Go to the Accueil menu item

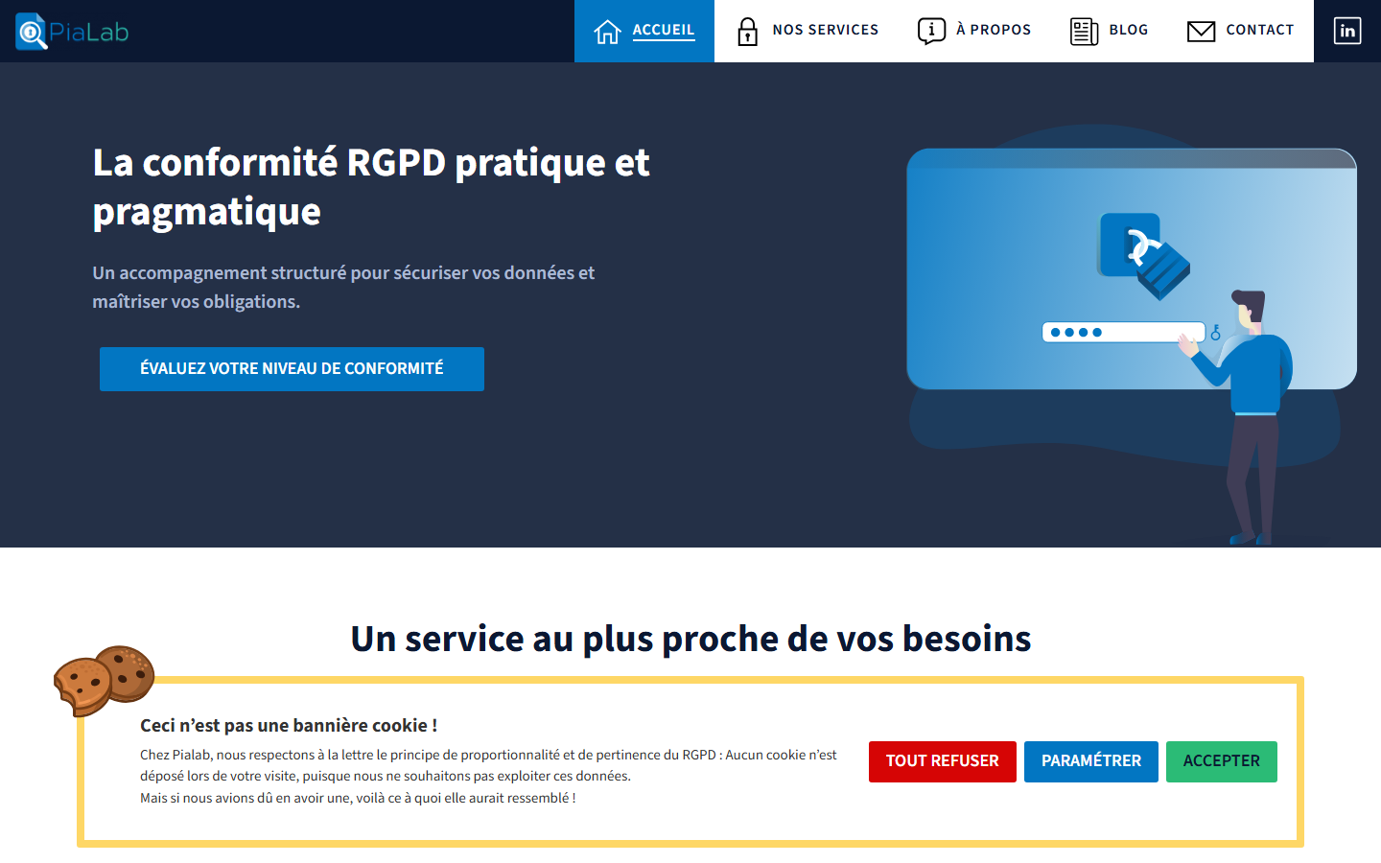(x=644, y=31)
